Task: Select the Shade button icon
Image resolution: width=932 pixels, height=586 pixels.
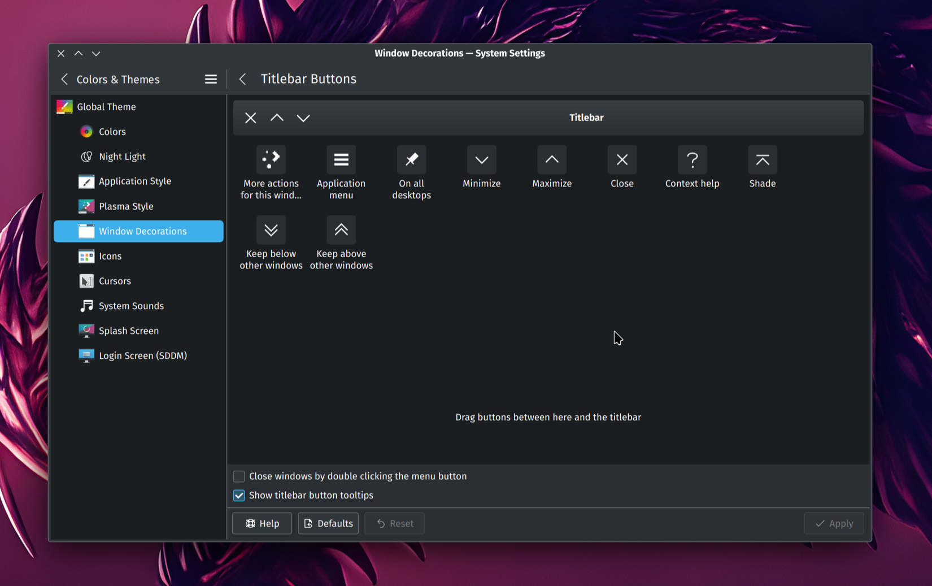Action: tap(763, 159)
